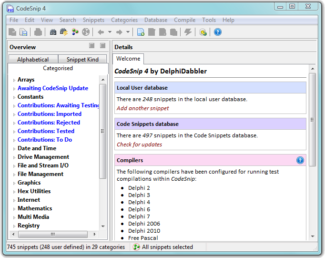The height and width of the screenshot is (258, 325).
Task: Click the Print toolbar icon
Action: [x=38, y=32]
